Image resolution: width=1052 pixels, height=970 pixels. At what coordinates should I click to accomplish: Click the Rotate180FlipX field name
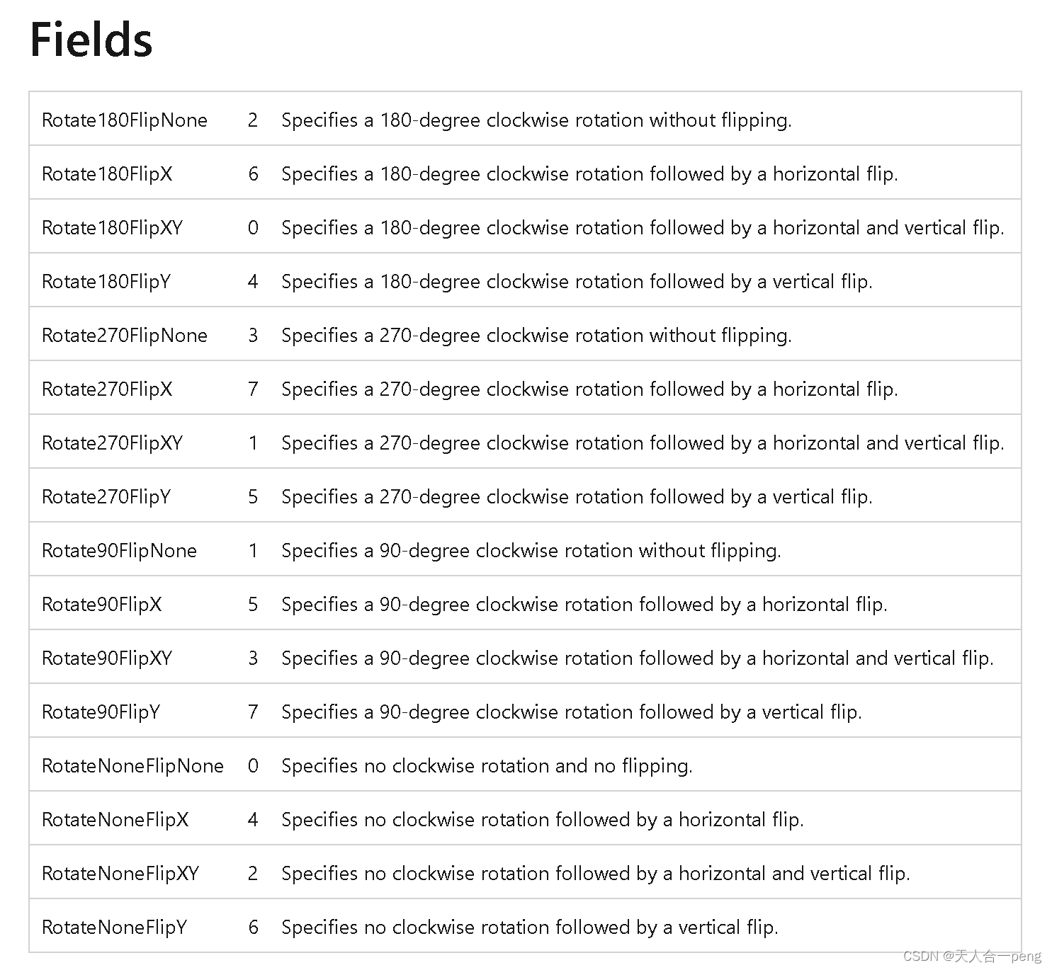pyautogui.click(x=107, y=173)
